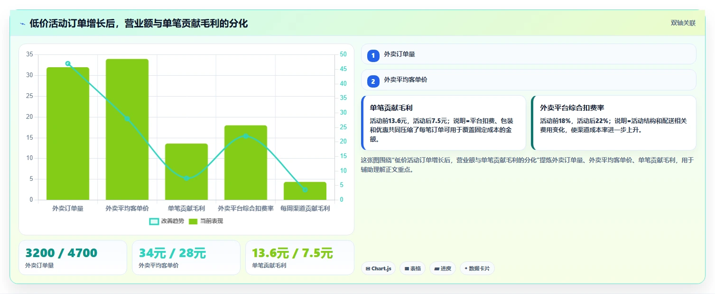Select the 外卖订单量 list row
Screen dimensions: 715x294
coord(529,54)
